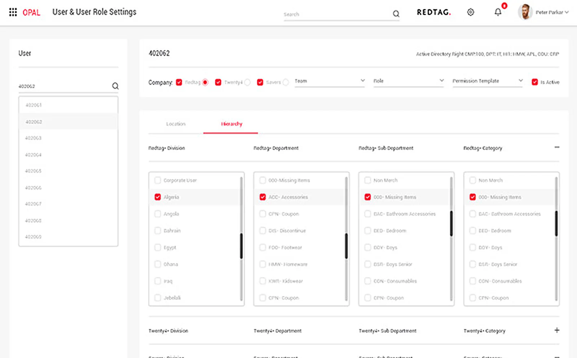Click the Redtag Category list scrollbar
The width and height of the screenshot is (577, 358).
556,224
